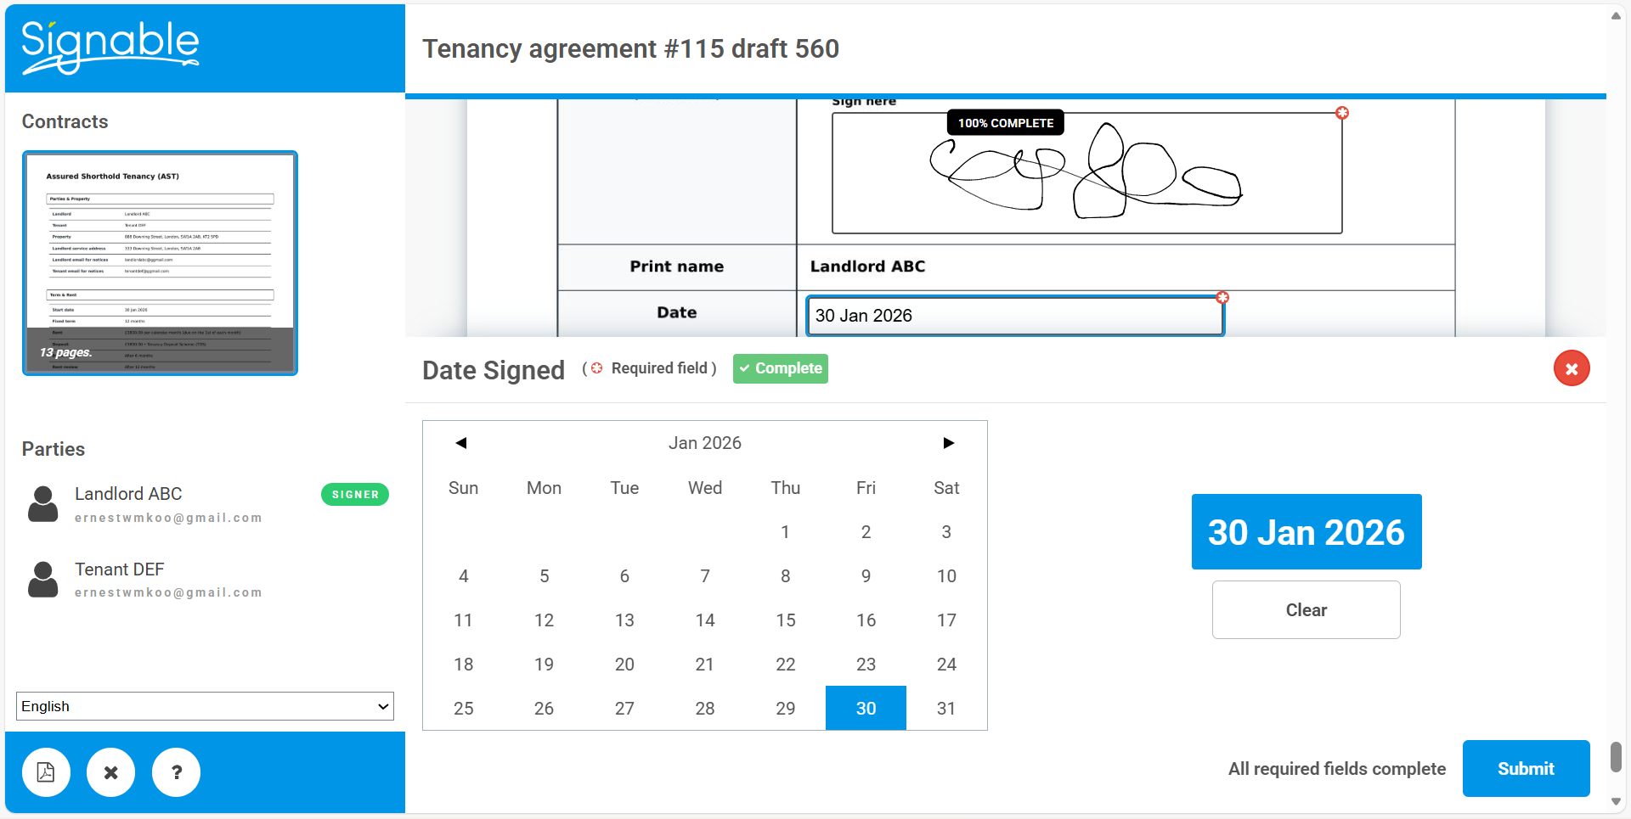
Task: Click the Date input showing 30 Jan 2026
Action: pos(1014,315)
